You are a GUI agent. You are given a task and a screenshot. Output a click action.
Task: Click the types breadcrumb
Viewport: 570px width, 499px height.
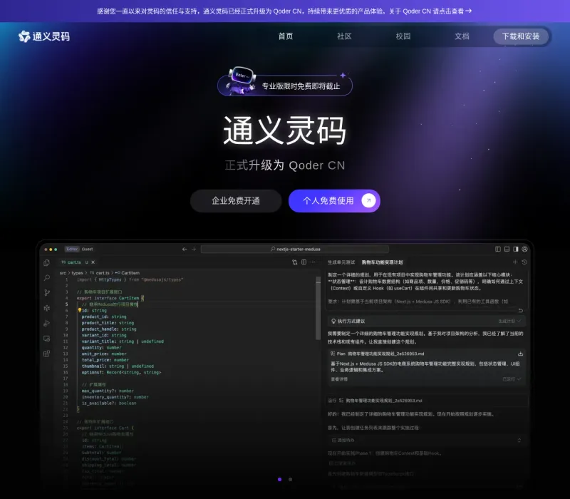point(77,273)
